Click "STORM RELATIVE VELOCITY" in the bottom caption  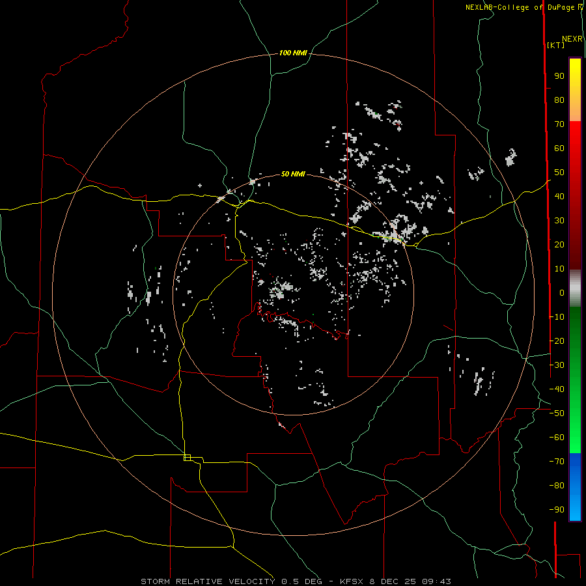pos(208,581)
